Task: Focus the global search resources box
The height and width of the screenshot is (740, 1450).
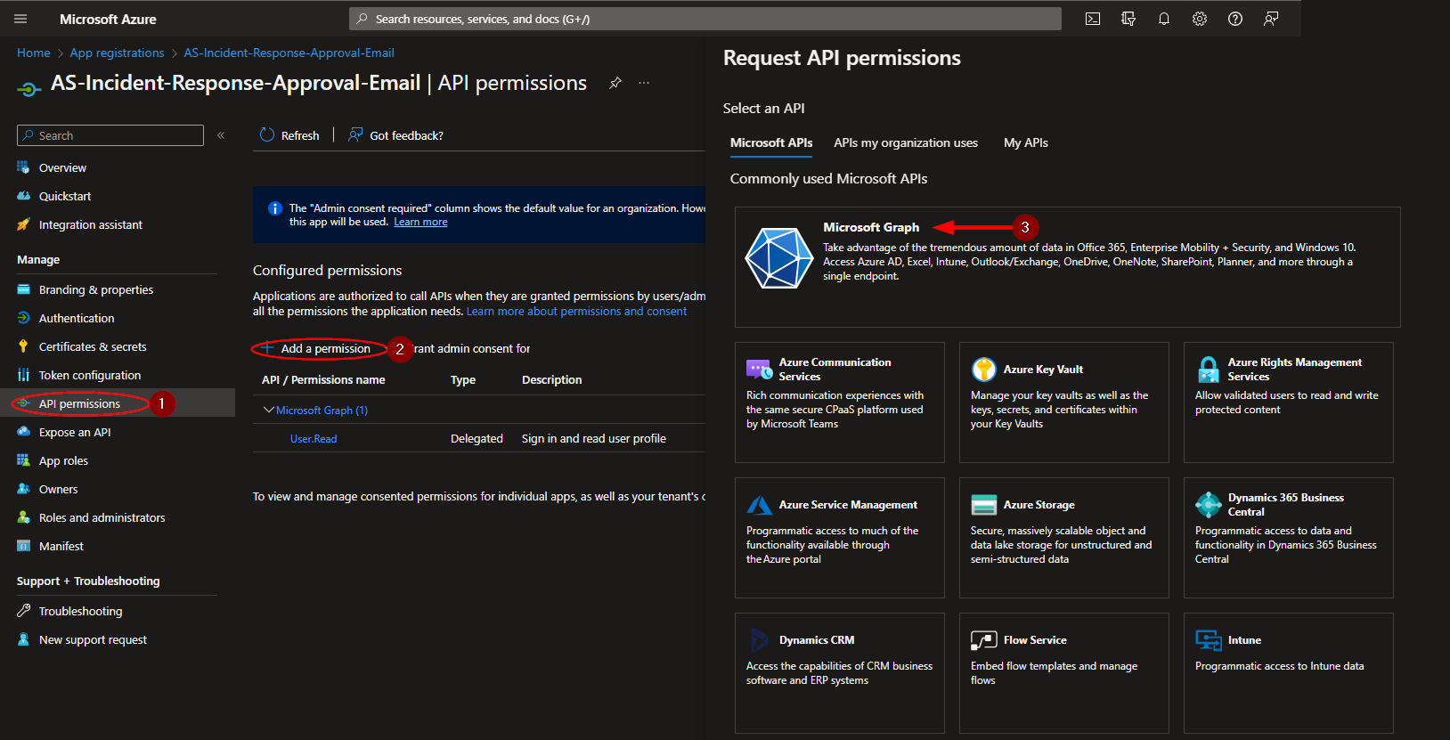Action: pyautogui.click(x=705, y=19)
